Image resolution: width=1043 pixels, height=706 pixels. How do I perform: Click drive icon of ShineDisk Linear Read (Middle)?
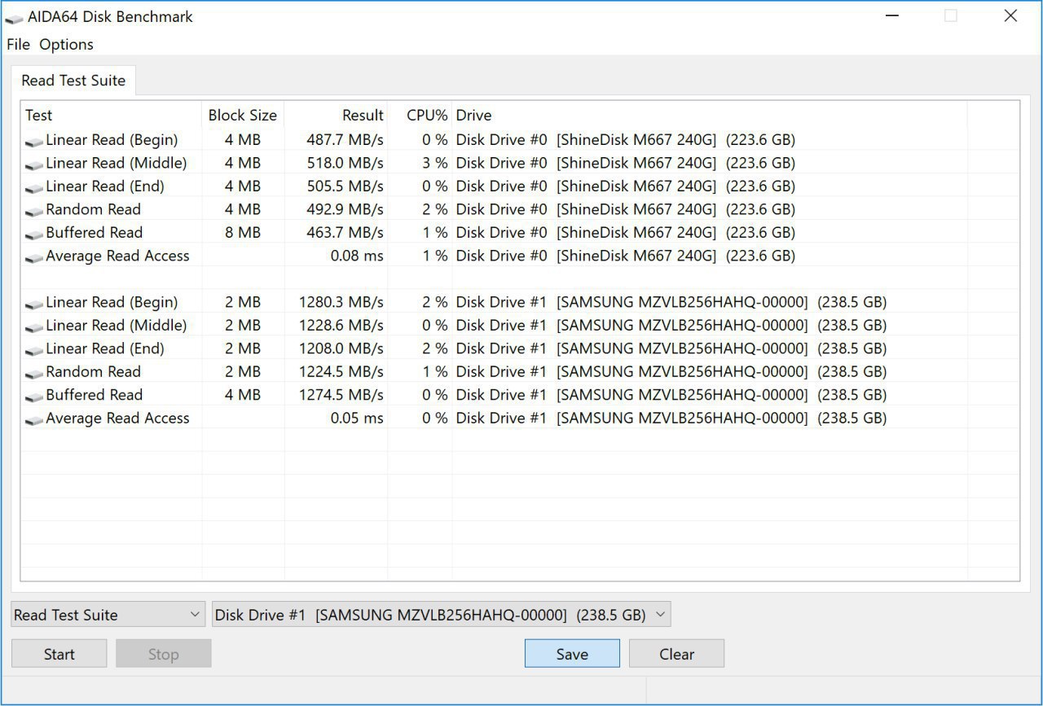point(33,164)
